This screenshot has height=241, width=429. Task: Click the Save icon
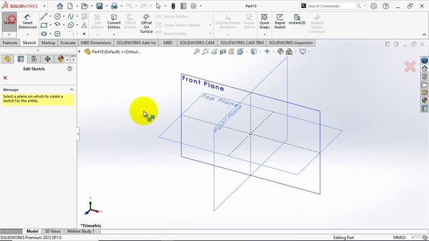99,6
